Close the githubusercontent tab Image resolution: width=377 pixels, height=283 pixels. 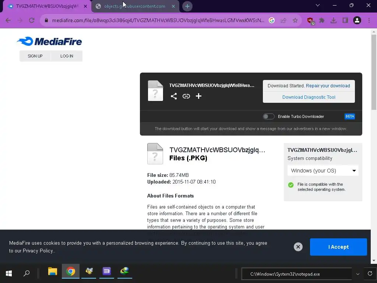tap(173, 6)
